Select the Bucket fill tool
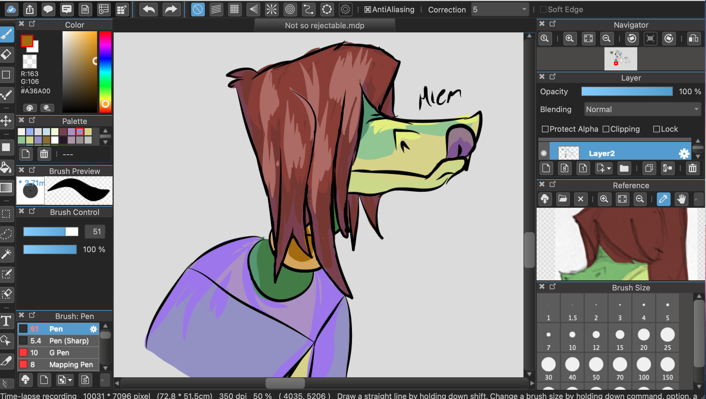706x399 pixels. pyautogui.click(x=6, y=167)
